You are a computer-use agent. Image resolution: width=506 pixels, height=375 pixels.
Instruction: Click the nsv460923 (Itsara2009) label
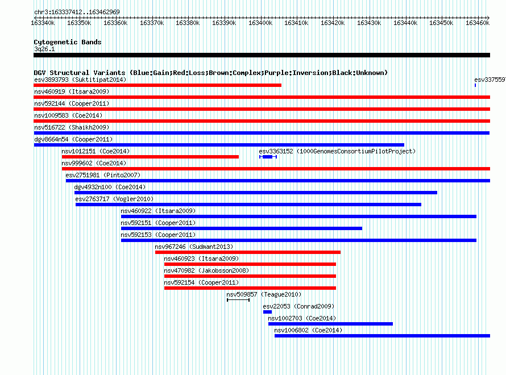[x=201, y=259]
